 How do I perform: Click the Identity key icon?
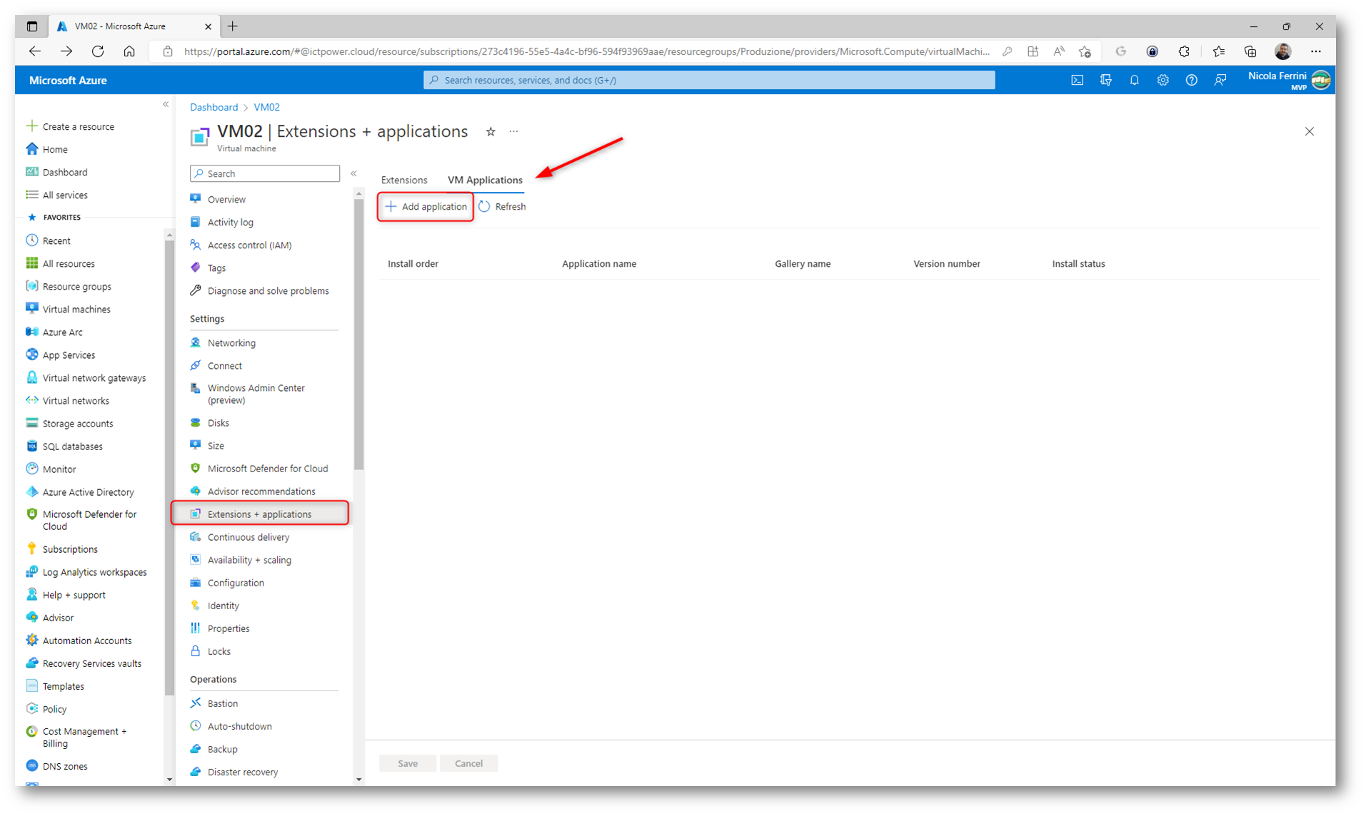click(196, 605)
